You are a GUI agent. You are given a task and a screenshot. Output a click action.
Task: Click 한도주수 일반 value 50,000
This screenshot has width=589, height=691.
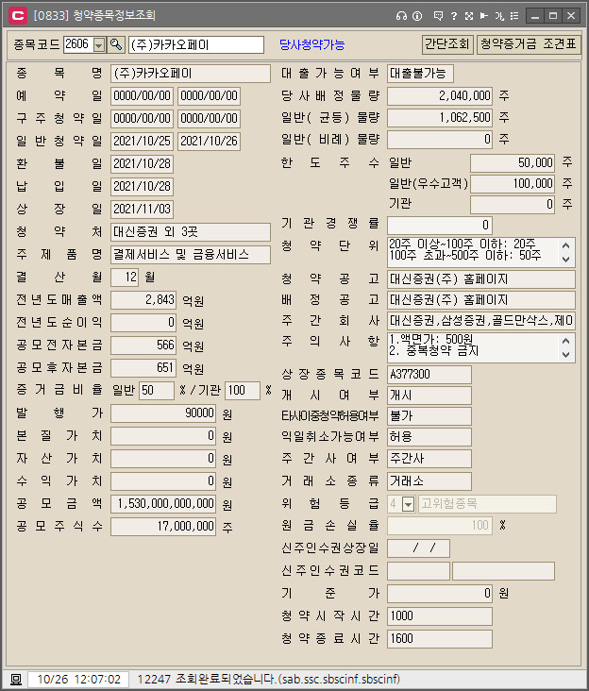[513, 163]
